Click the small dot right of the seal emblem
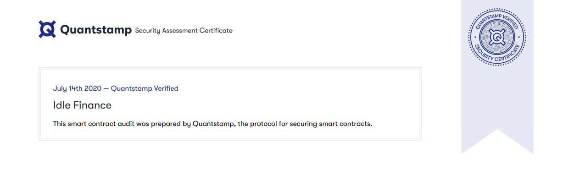This screenshot has width=563, height=191. click(x=519, y=37)
